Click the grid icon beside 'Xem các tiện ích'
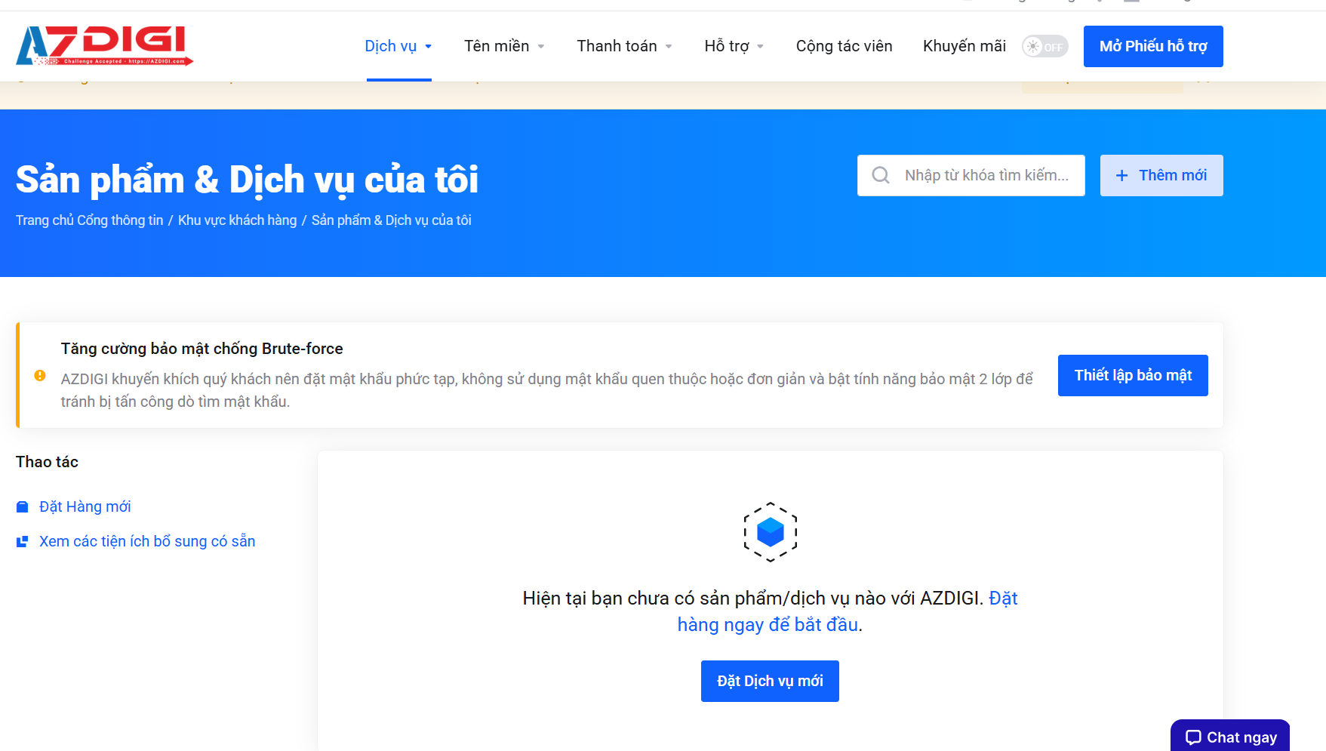This screenshot has width=1326, height=751. 22,541
